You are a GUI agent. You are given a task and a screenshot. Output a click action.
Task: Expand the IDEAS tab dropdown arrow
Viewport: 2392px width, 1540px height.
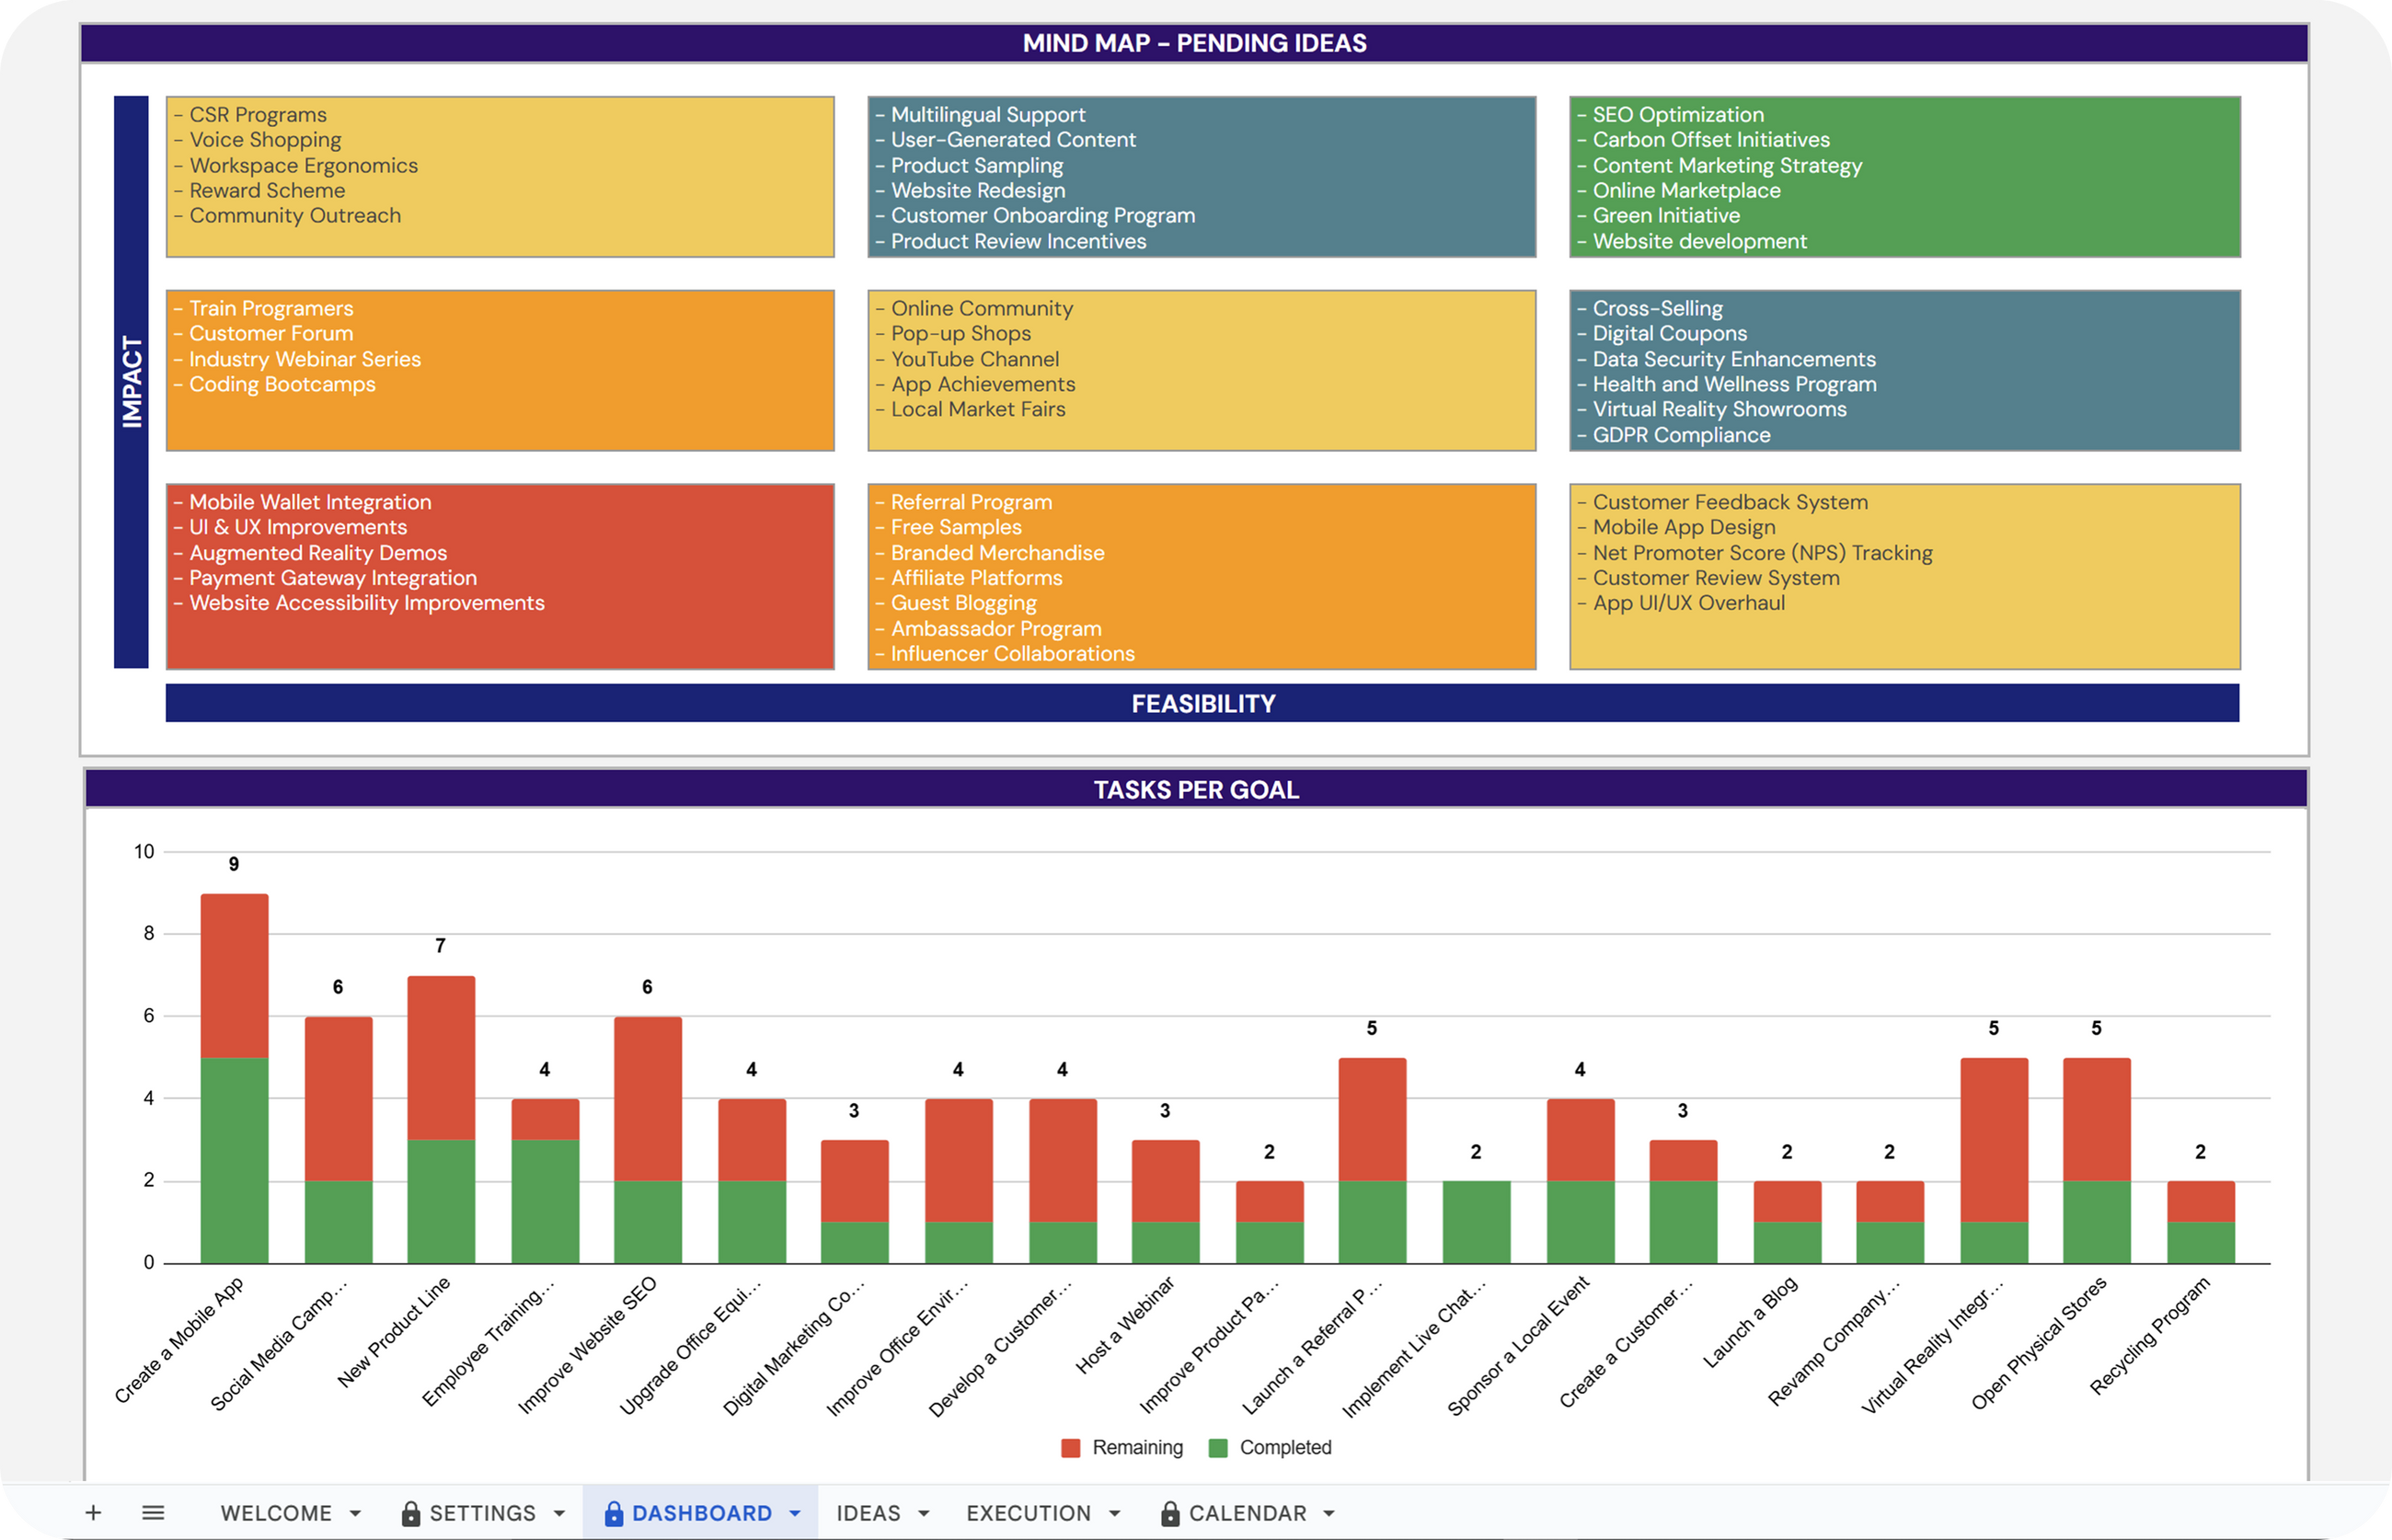coord(923,1514)
